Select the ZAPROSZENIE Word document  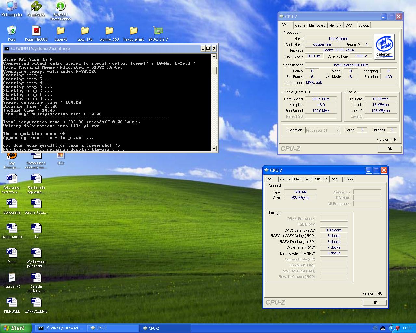(36, 305)
